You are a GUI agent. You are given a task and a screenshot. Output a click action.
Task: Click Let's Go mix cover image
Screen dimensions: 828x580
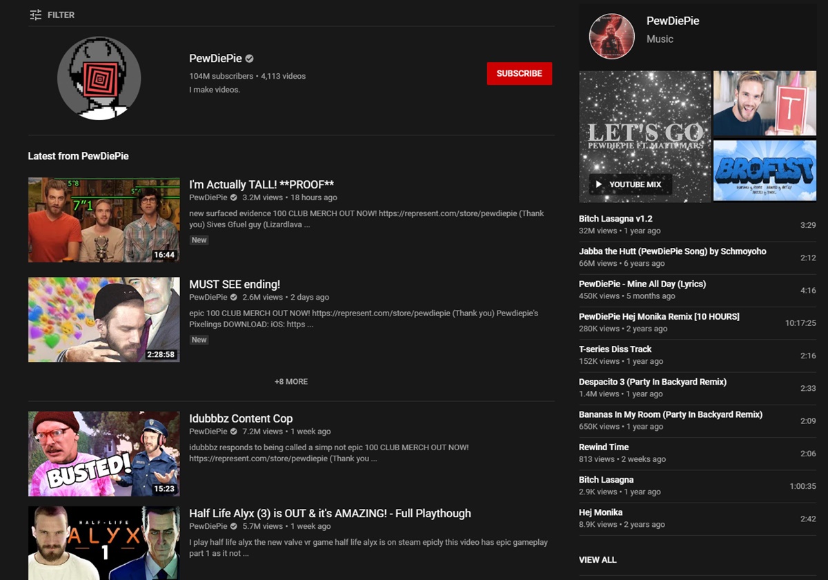click(645, 136)
